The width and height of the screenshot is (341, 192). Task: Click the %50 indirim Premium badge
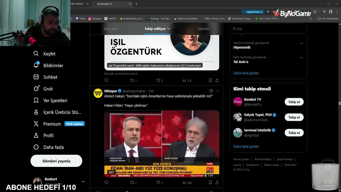[x=74, y=124]
